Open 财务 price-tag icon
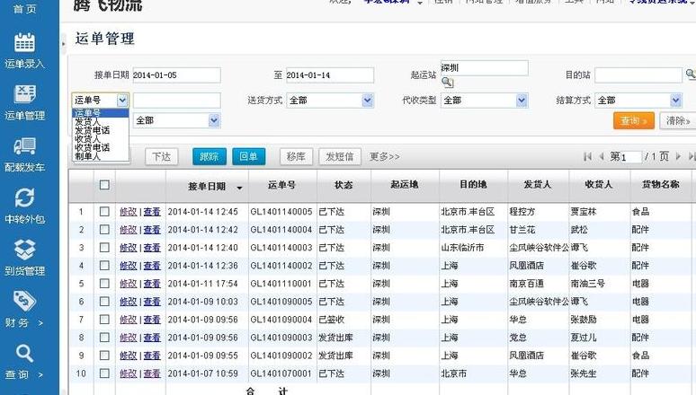 point(24,301)
